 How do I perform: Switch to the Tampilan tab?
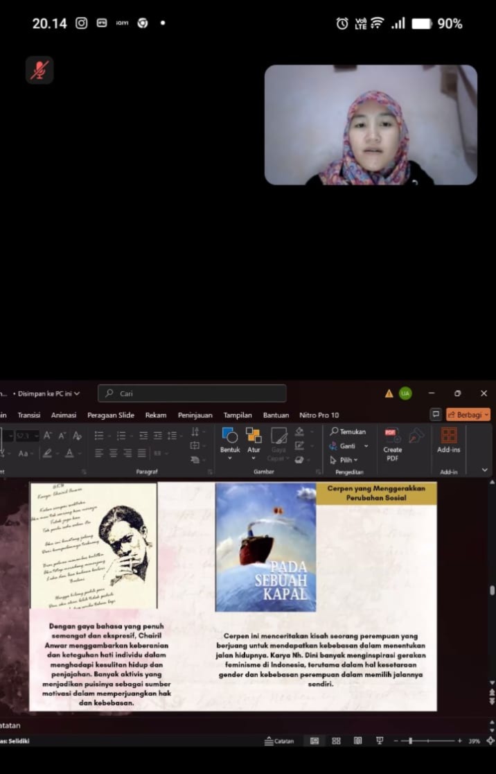(238, 415)
